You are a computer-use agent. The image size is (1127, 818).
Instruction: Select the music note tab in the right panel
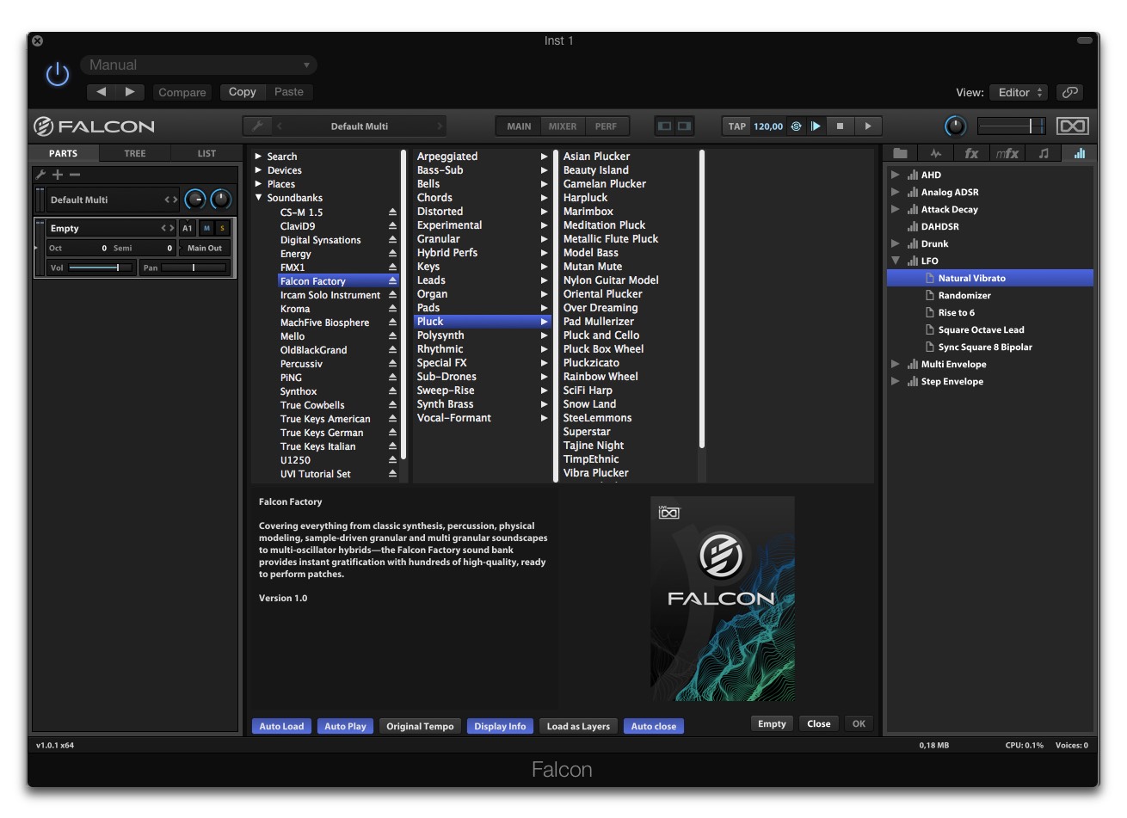[1042, 153]
